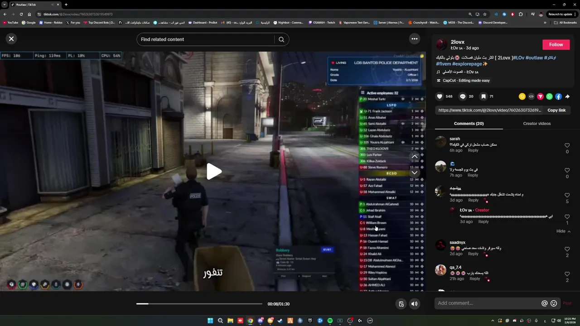This screenshot has width=580, height=326.
Task: Repost the video with yellow icon
Action: 522,96
